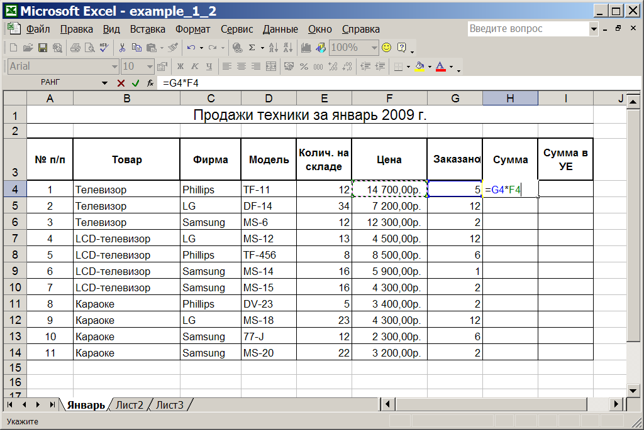Toggle italic К formatting
644x430 pixels.
pos(195,67)
